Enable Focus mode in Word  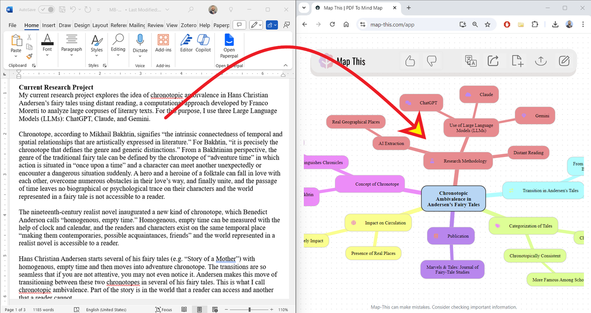[x=164, y=310]
